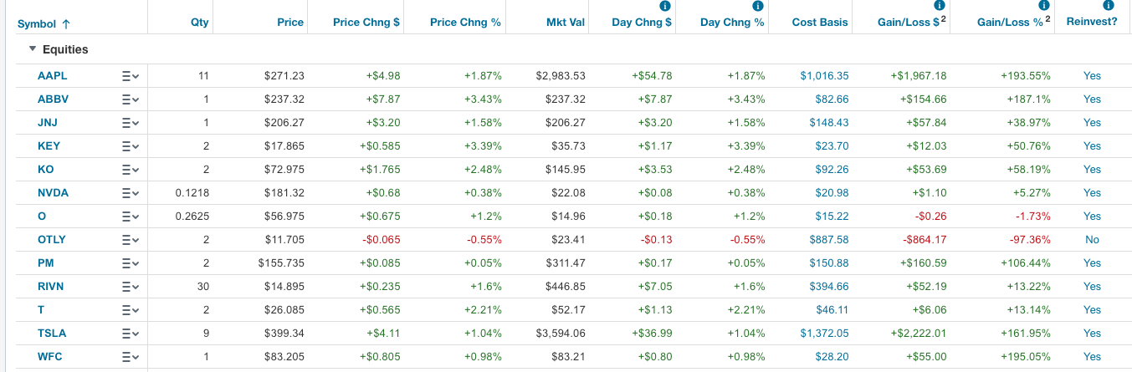Open the action menu icon for OTLY
The image size is (1132, 372).
point(130,240)
